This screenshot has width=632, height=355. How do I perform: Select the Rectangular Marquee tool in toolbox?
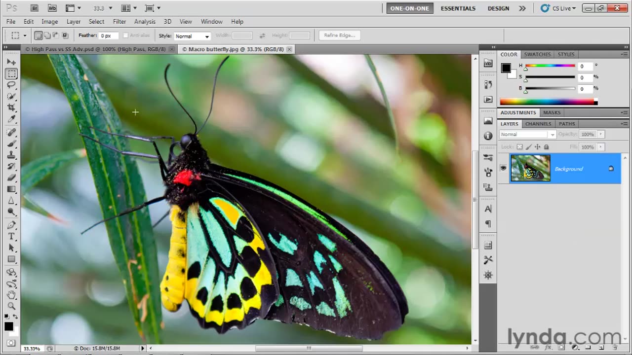pos(11,74)
